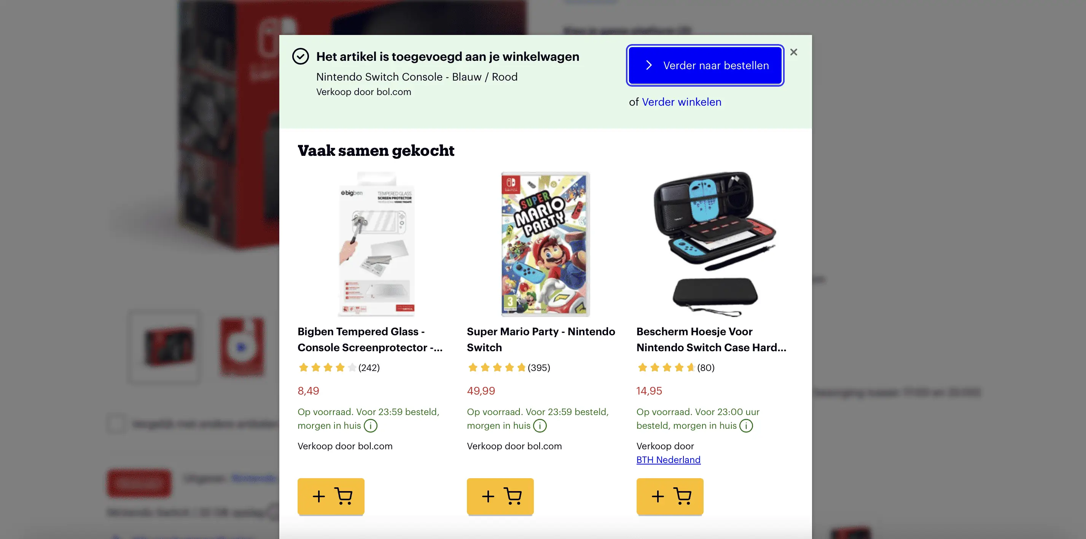Open the Bigben Tempered Glass product title
The height and width of the screenshot is (539, 1086).
coord(370,339)
